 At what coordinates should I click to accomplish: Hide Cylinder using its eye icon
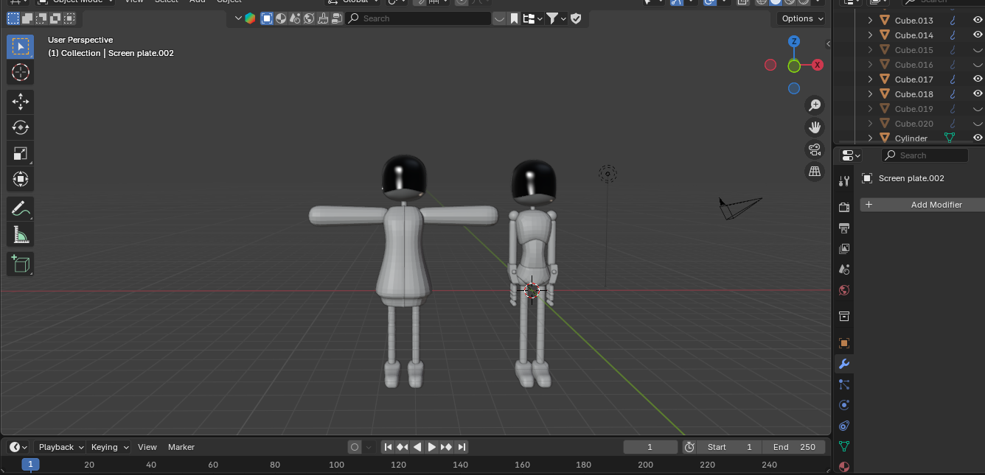click(x=978, y=138)
